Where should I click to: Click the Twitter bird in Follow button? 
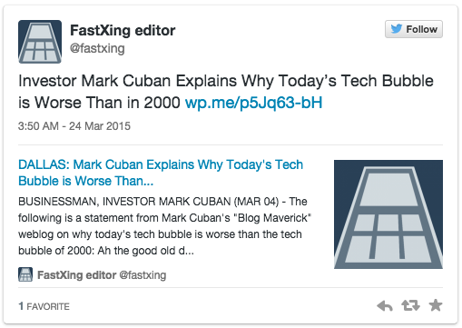397,29
